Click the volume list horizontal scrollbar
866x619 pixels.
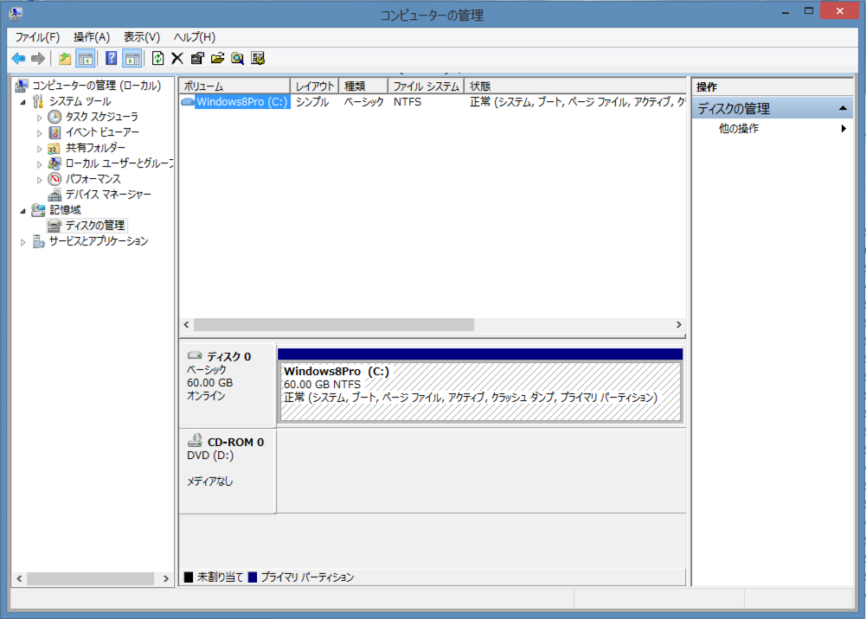tap(334, 325)
